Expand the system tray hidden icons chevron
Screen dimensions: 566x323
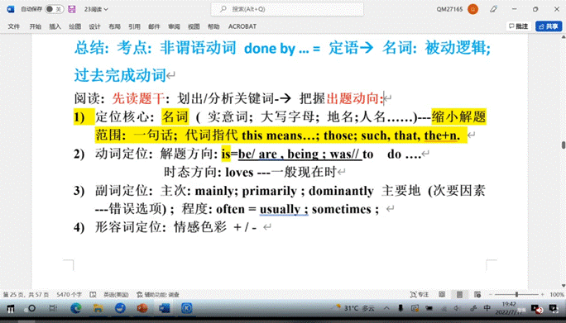pyautogui.click(x=386, y=308)
